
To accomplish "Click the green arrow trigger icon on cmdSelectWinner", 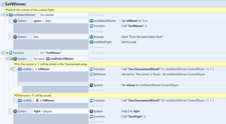I will pos(7,15).
